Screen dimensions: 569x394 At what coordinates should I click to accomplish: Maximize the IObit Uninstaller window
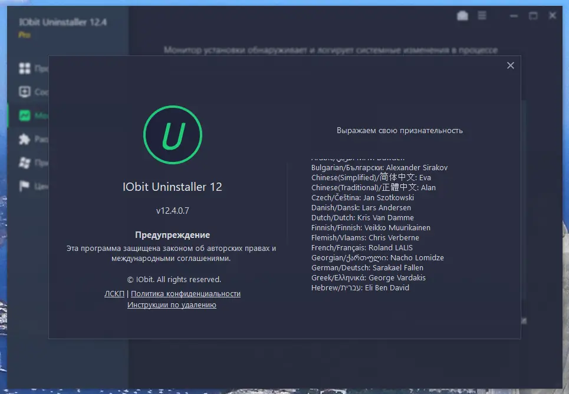[x=533, y=16]
